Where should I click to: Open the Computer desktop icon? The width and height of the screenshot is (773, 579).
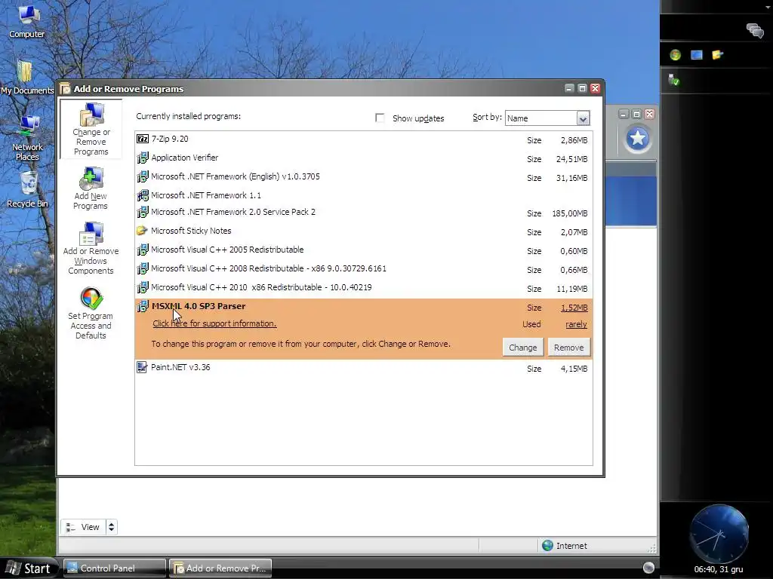[x=27, y=20]
